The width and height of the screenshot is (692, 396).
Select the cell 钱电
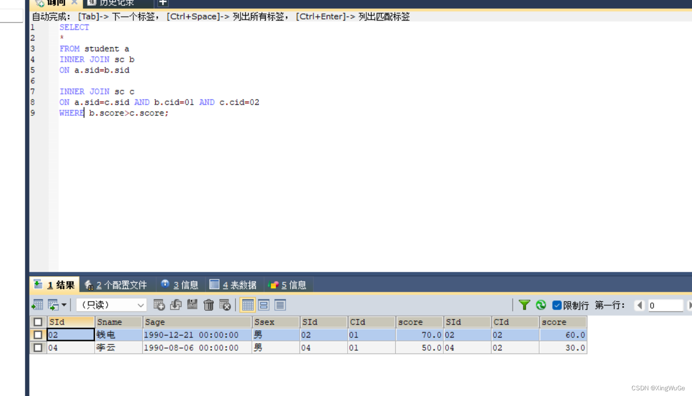point(119,335)
